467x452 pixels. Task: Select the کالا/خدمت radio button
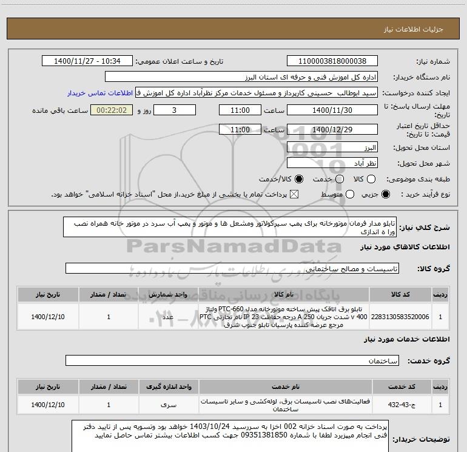[x=299, y=179]
